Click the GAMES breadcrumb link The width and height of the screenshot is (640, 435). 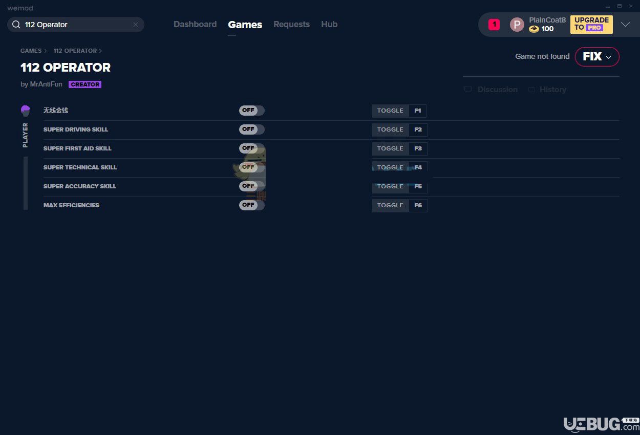tap(31, 51)
